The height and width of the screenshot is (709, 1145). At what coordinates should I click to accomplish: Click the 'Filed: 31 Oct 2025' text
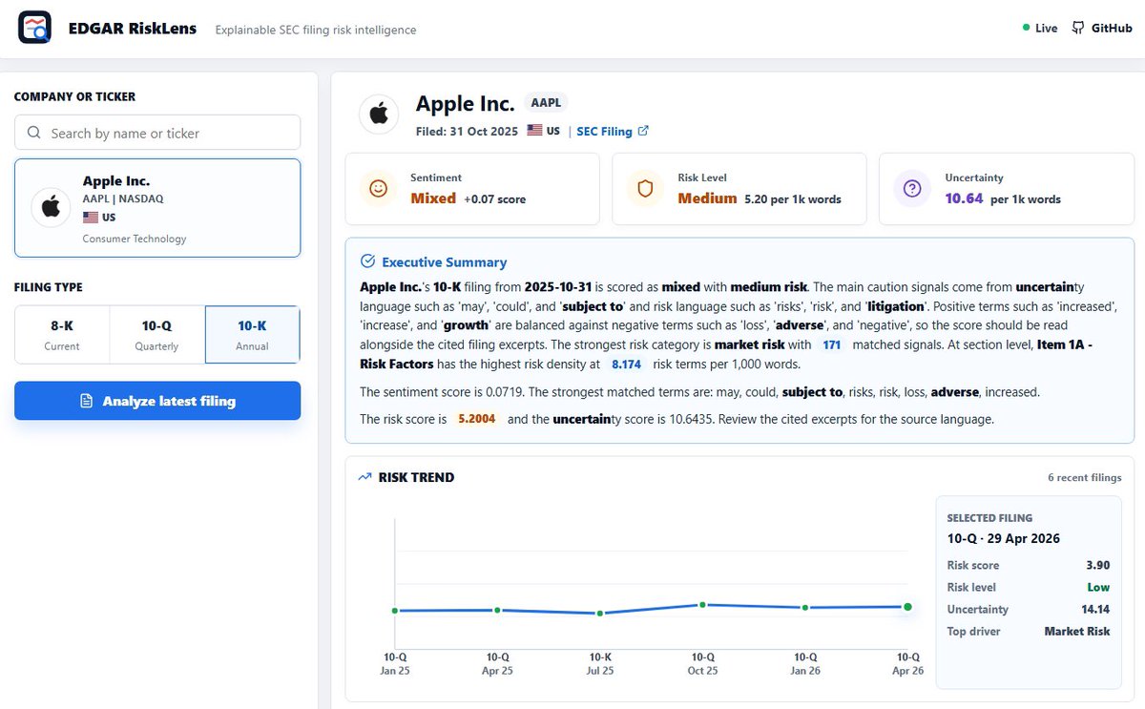[467, 131]
